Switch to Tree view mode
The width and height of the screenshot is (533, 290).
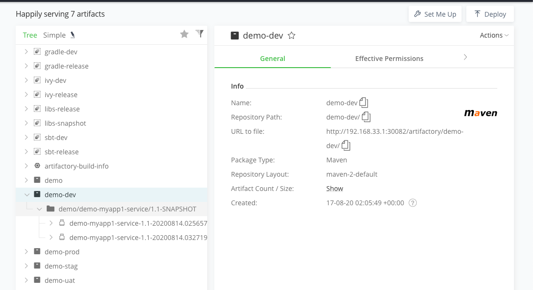[x=30, y=35]
